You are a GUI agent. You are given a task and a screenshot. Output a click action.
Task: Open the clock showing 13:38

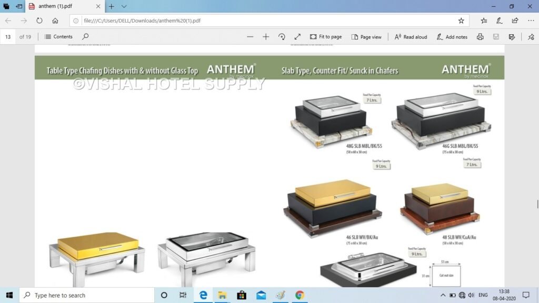pos(504,295)
